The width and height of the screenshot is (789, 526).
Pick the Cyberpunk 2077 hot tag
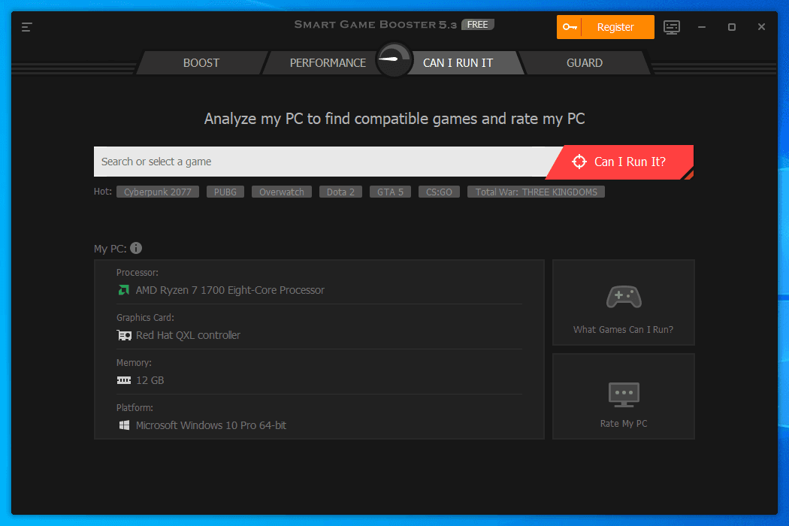pyautogui.click(x=158, y=192)
